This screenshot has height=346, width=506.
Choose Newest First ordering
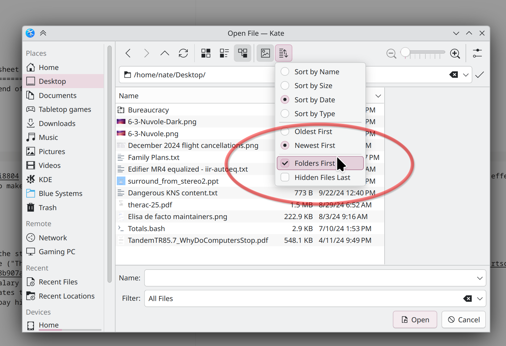[x=320, y=145]
